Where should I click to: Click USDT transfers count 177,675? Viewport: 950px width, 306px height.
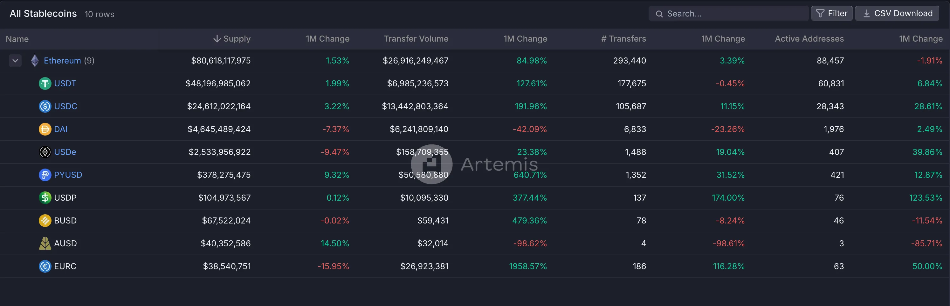[x=632, y=83]
